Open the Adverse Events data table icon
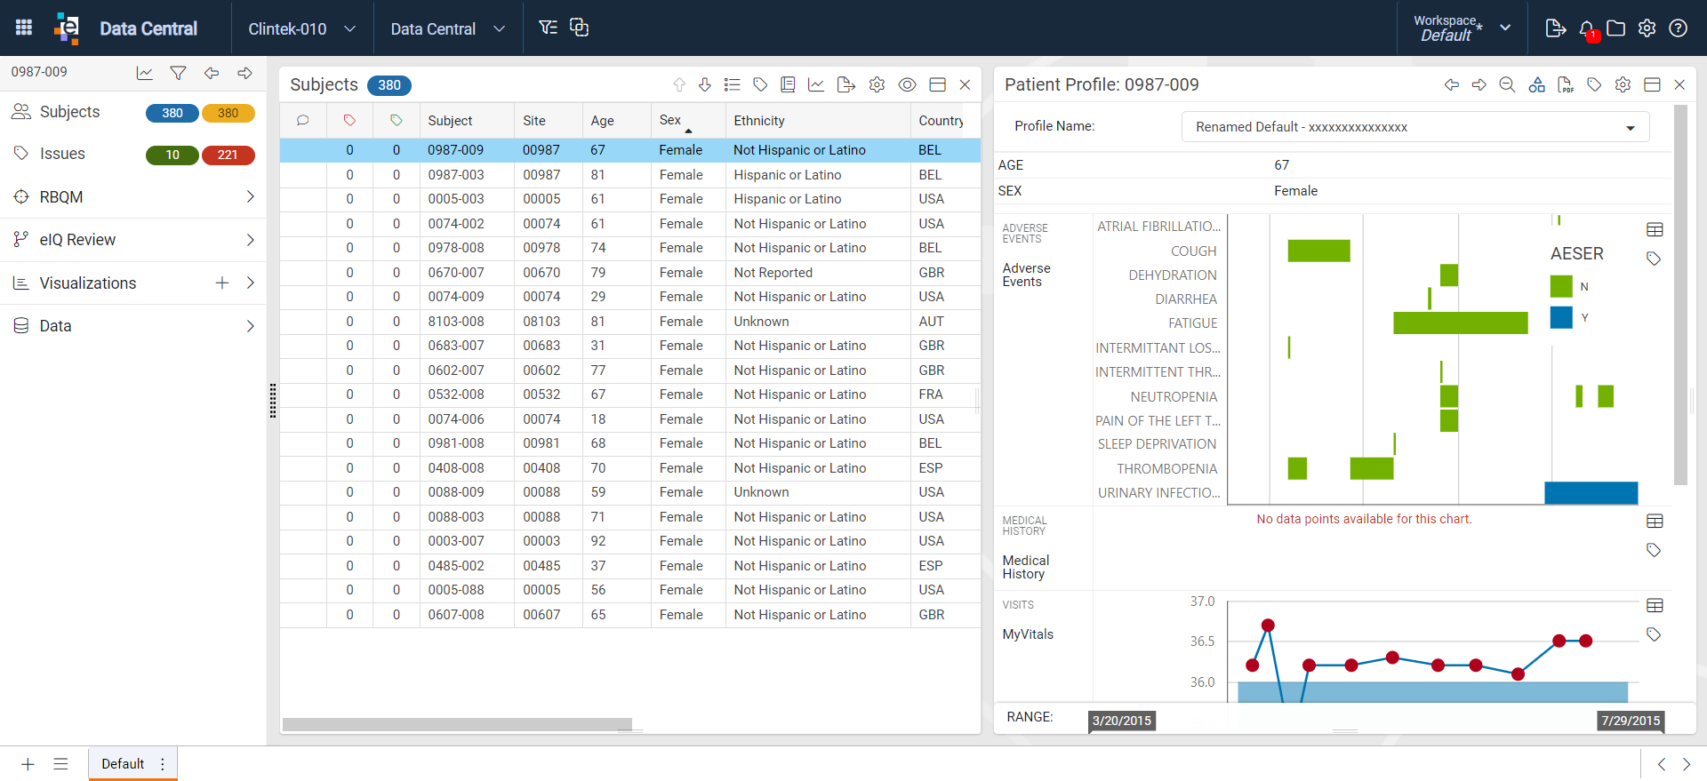 1655,230
